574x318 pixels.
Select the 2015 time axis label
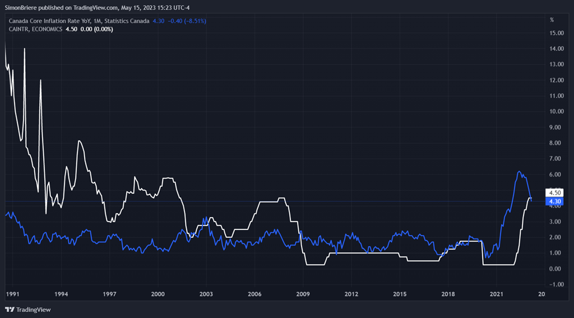coord(399,294)
